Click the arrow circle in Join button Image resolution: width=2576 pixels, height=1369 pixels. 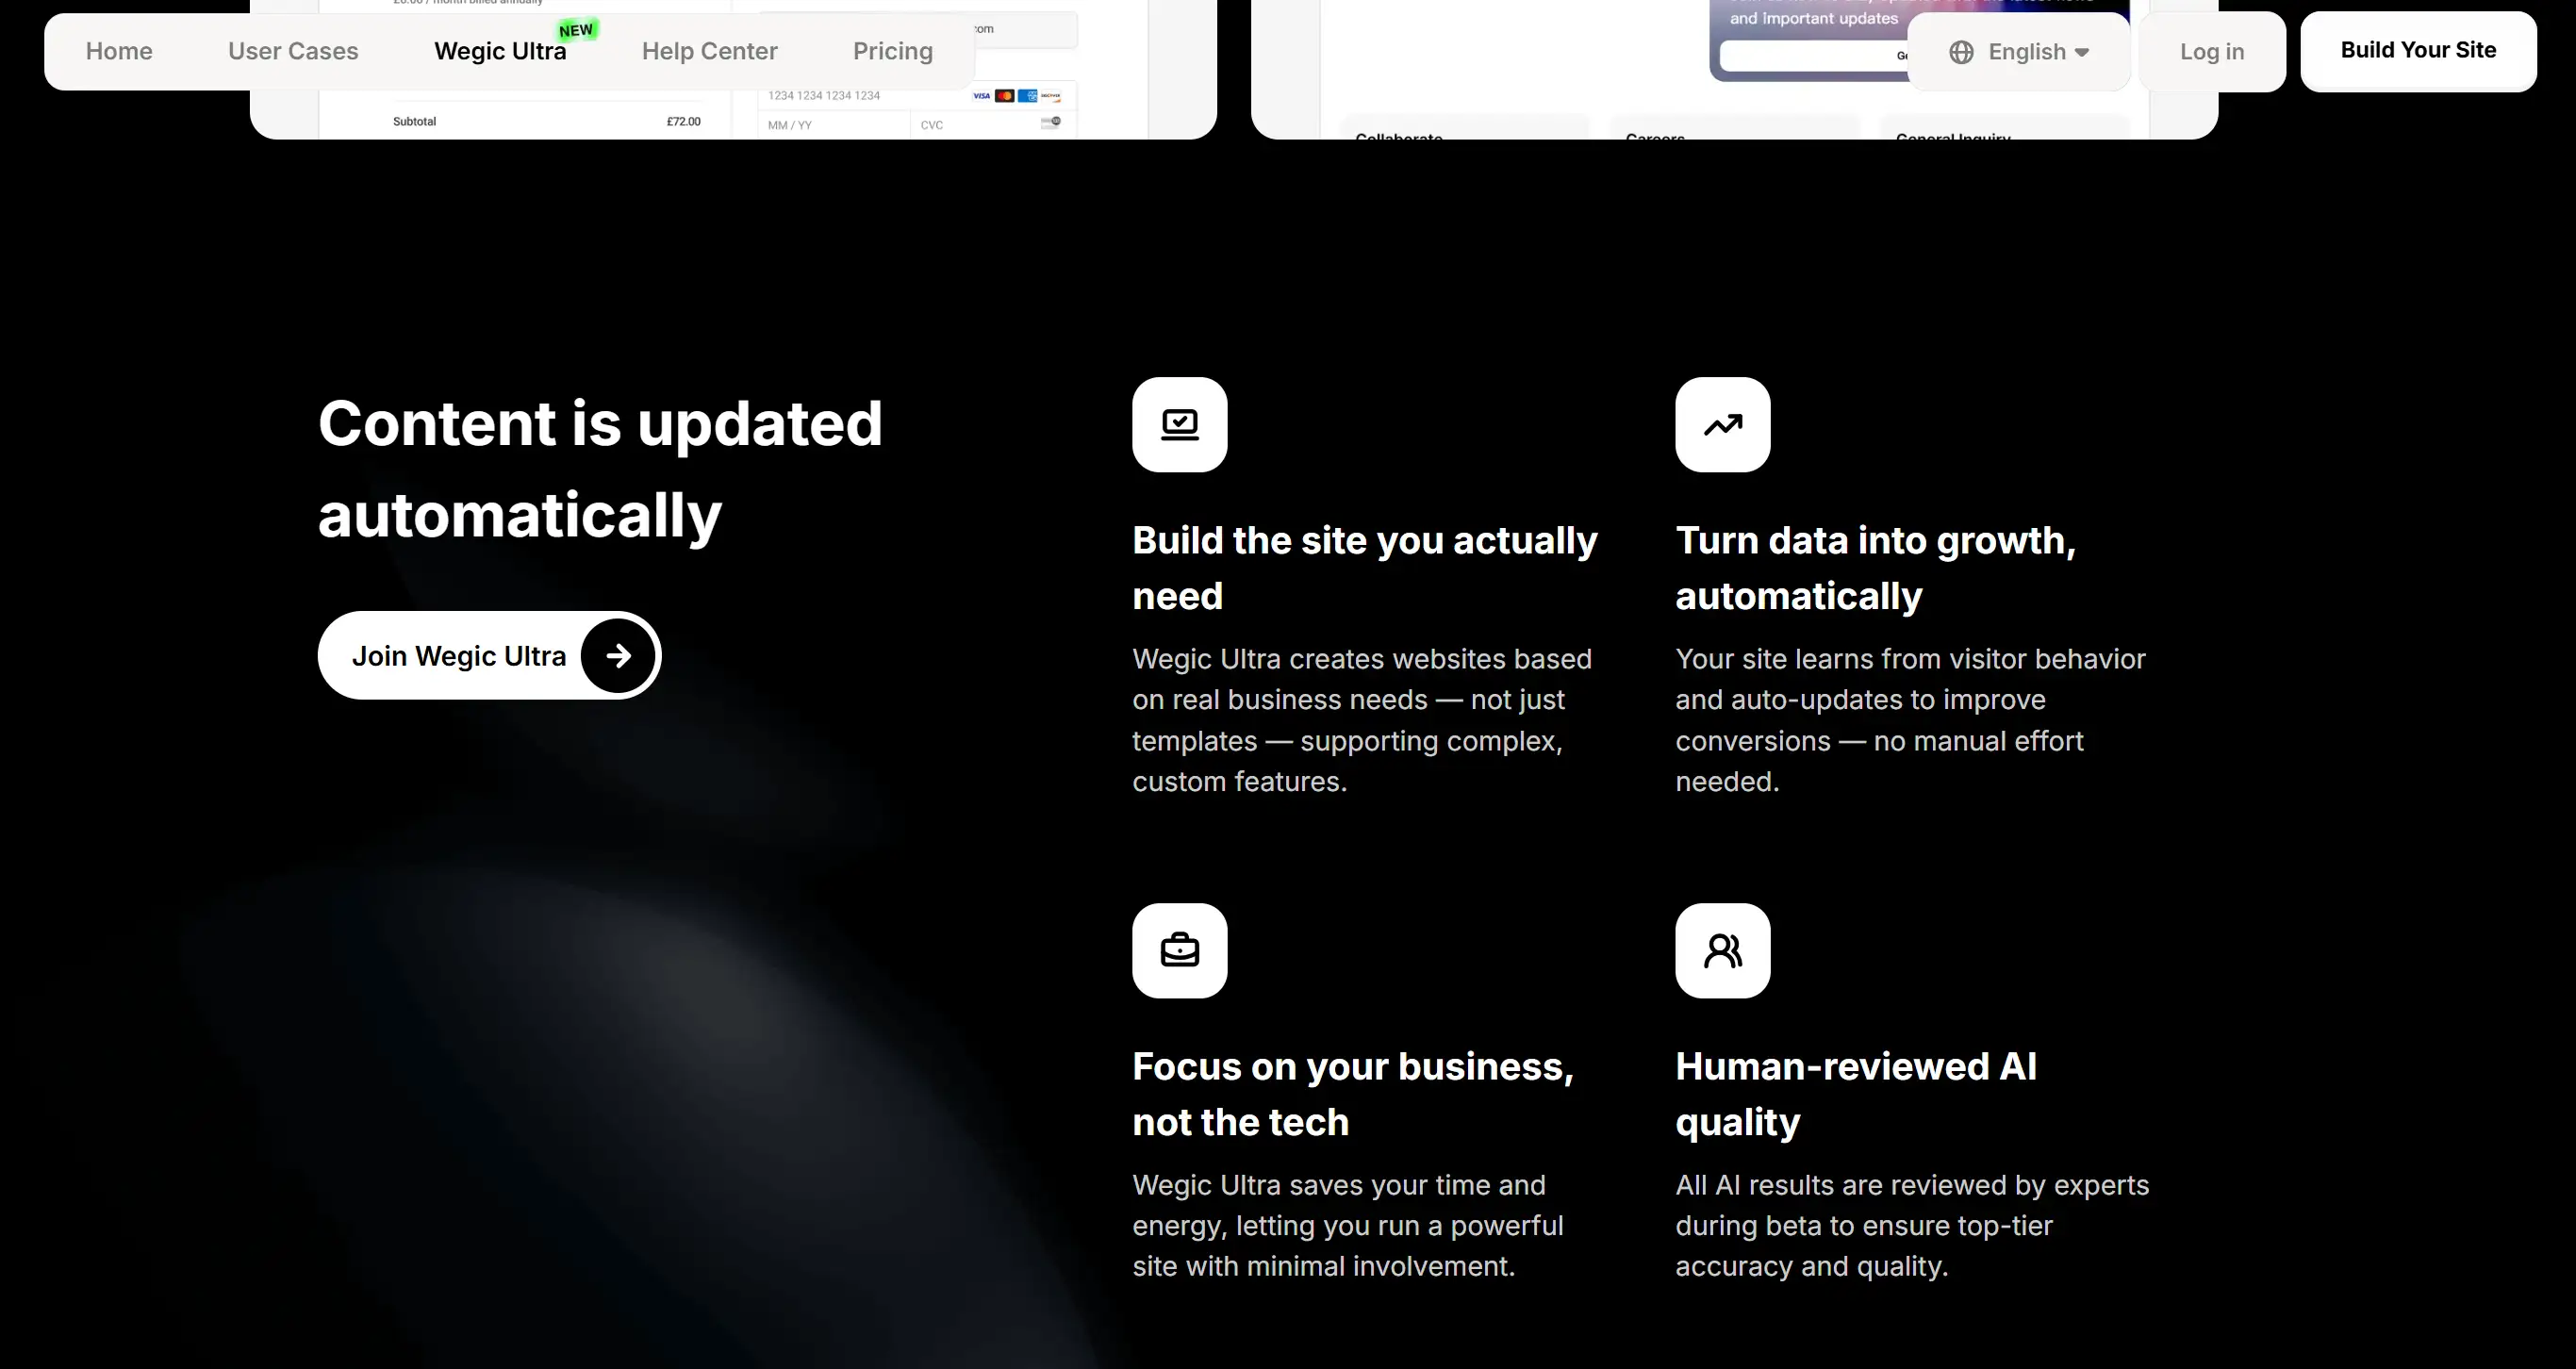[x=618, y=655]
